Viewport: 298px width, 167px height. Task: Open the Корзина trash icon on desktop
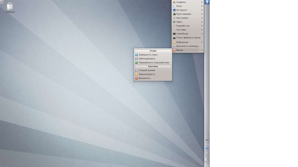tap(10, 6)
